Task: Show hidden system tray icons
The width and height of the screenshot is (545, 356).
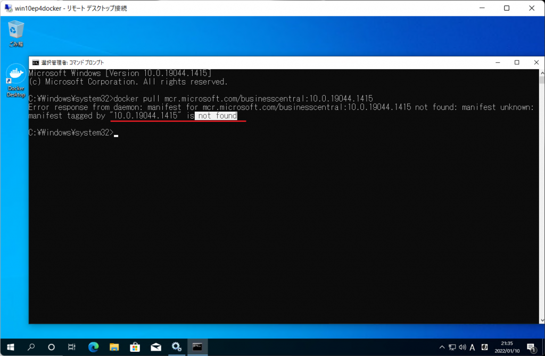Action: tap(442, 347)
